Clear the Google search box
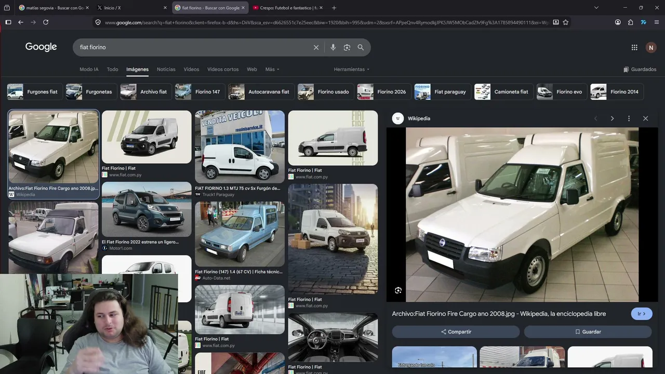The width and height of the screenshot is (665, 374). tap(316, 47)
